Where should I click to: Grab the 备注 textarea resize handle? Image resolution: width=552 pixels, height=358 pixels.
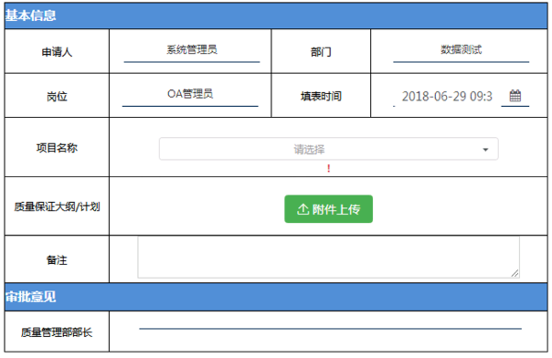tap(515, 273)
